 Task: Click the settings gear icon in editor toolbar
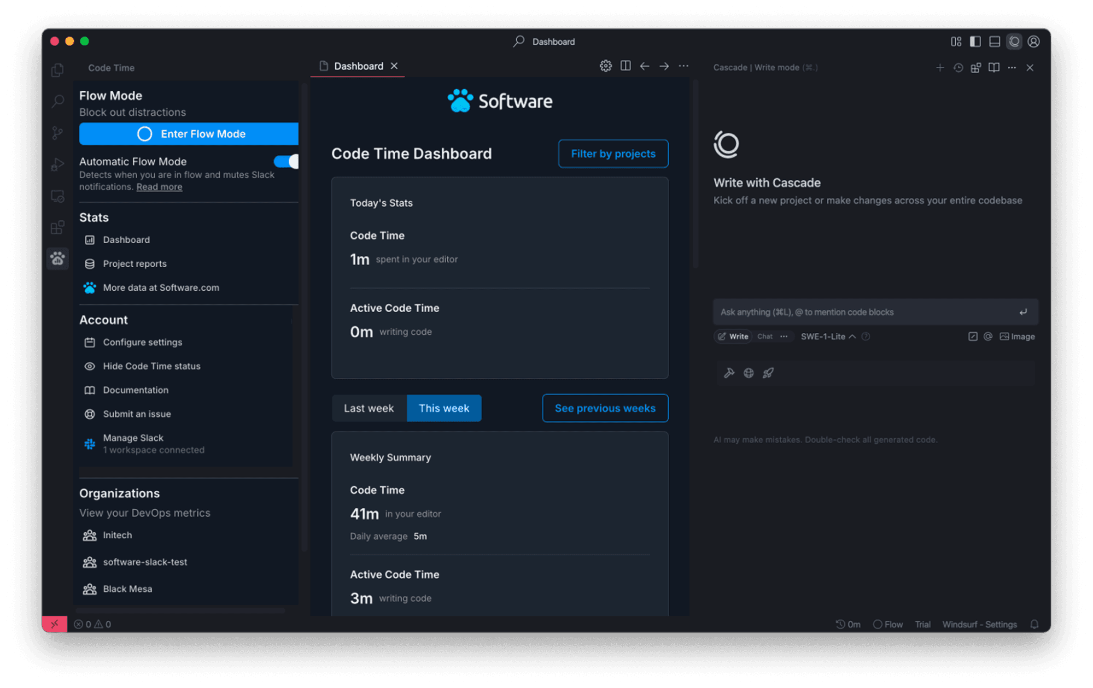pos(605,66)
